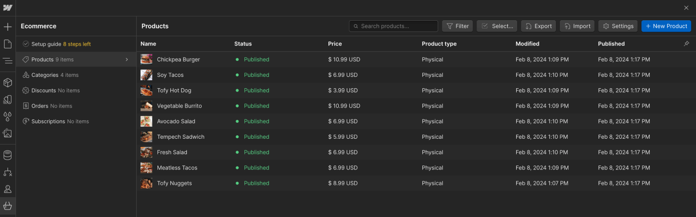Open the Tofy Hot Dog thumbnail
The image size is (696, 217).
[x=146, y=90]
